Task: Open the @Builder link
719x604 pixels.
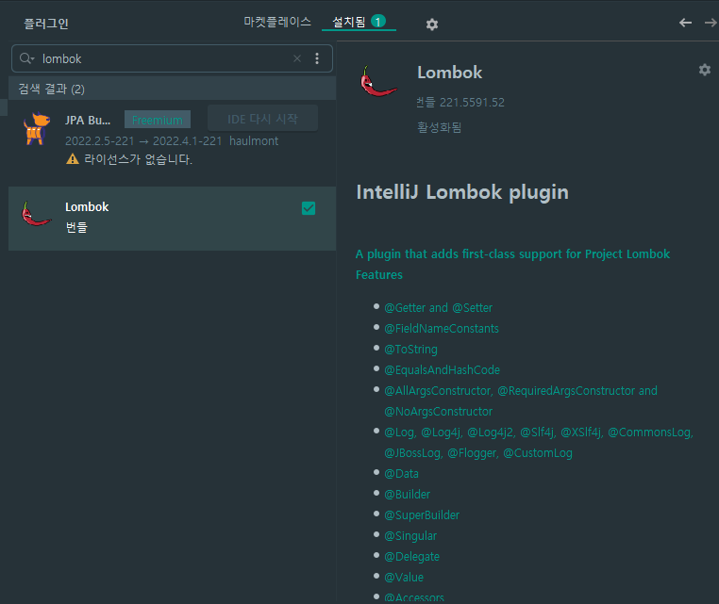Action: click(408, 495)
